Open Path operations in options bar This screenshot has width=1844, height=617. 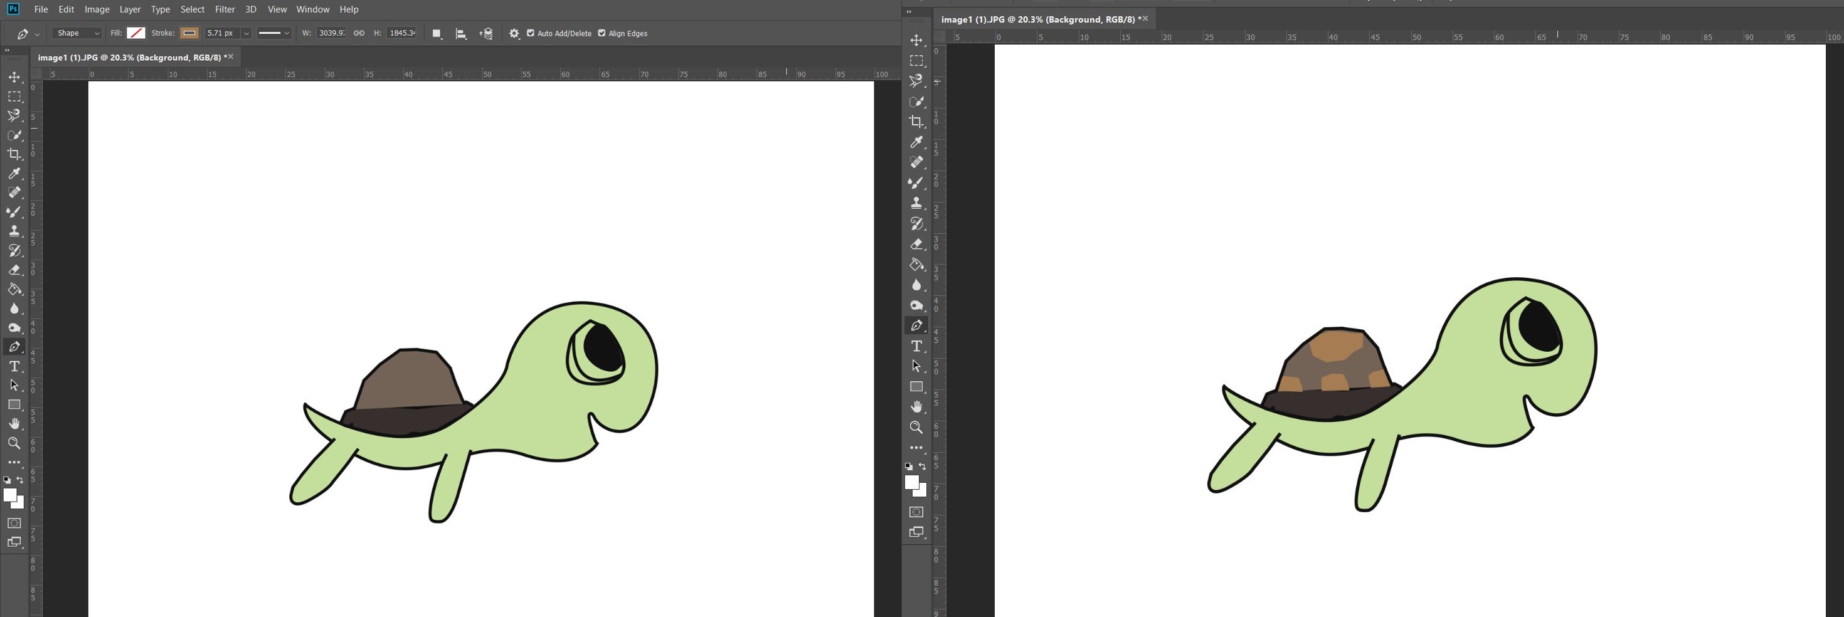[437, 34]
